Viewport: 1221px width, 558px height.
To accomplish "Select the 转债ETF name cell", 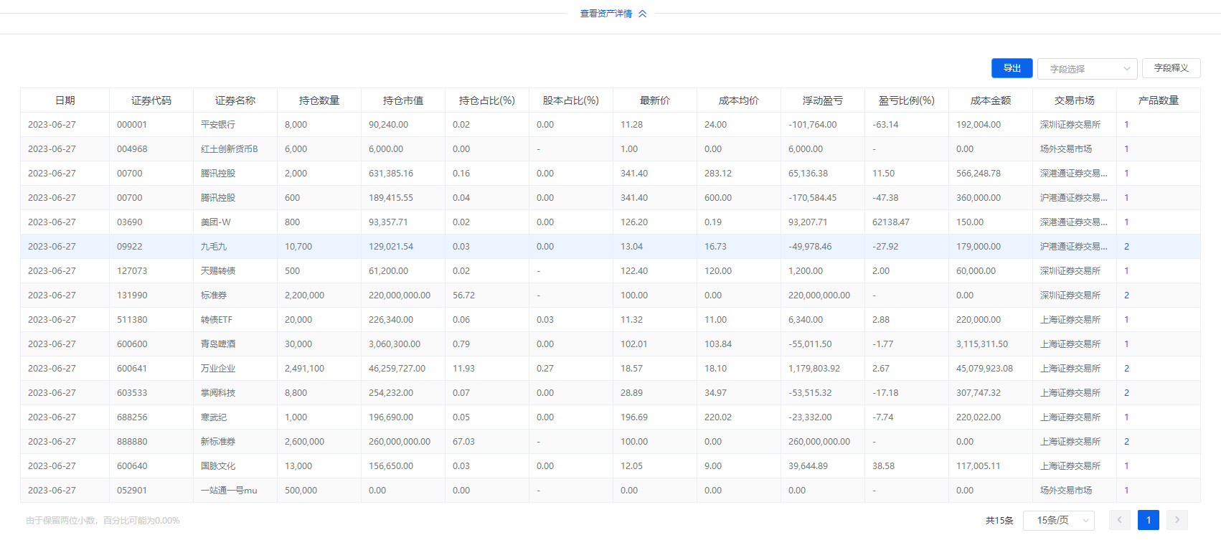I will tap(235, 320).
